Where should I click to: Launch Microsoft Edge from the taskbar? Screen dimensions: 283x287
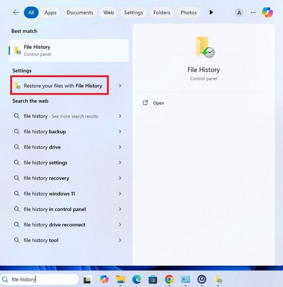(x=137, y=279)
